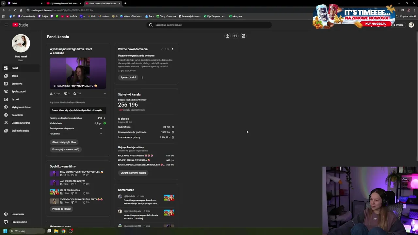Open the faktury.xlsx bookmark
418x235 pixels.
pos(235,16)
